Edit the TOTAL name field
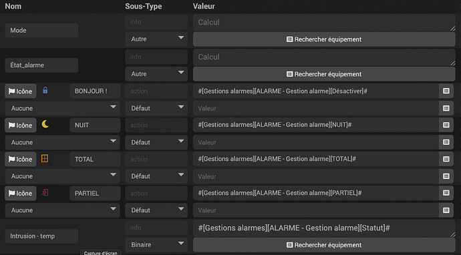The image size is (461, 255). (x=95, y=160)
